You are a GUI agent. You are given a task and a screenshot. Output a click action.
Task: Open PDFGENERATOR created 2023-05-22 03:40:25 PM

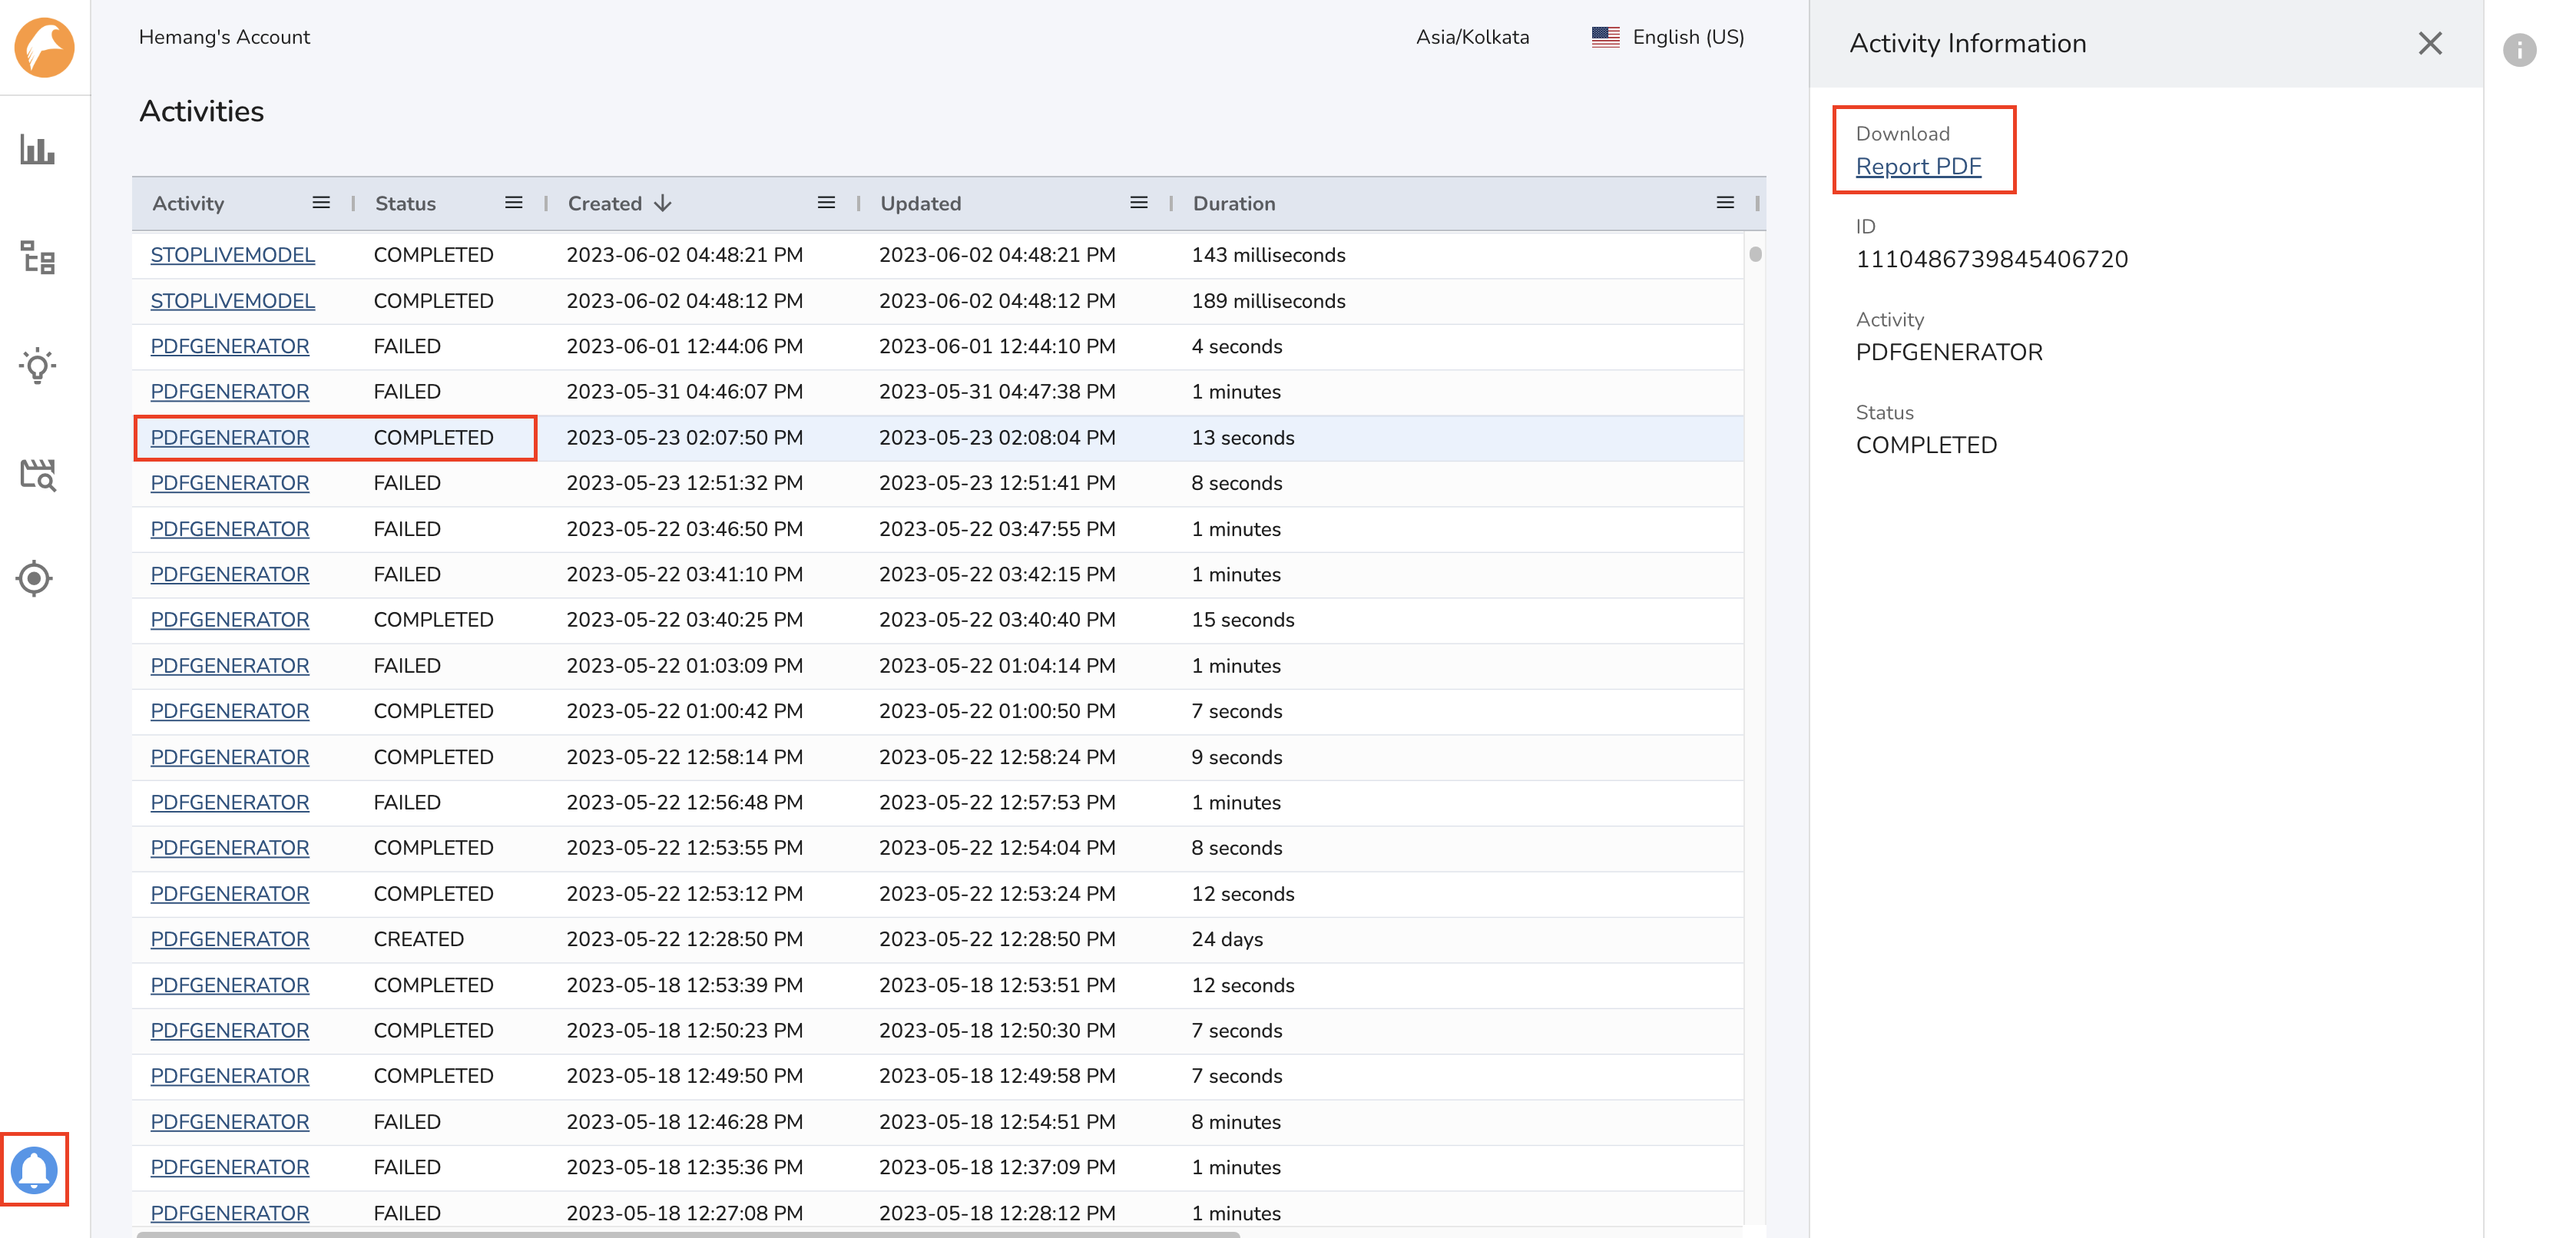(229, 620)
